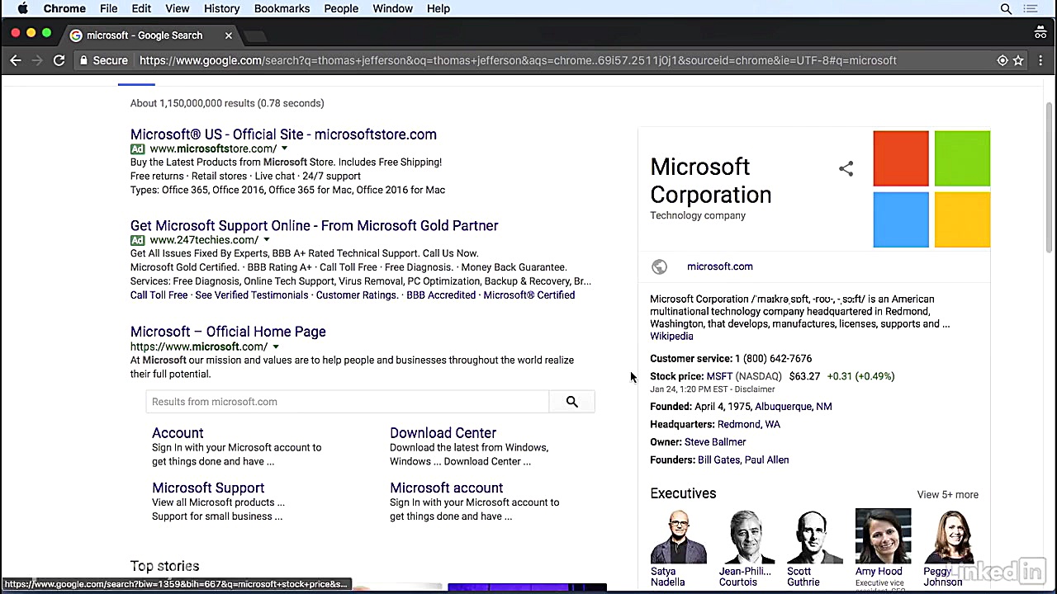Image resolution: width=1057 pixels, height=594 pixels.
Task: Click the Call Toll Free ad sitelink
Action: (159, 295)
